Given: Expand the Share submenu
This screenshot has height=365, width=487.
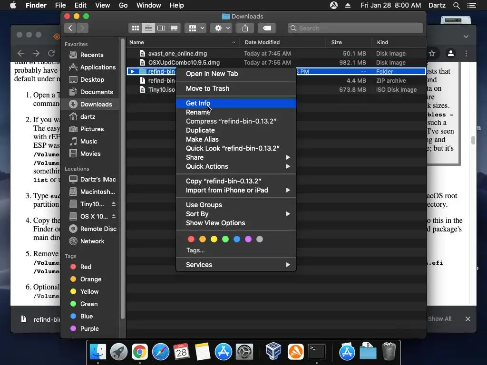Looking at the screenshot, I should pos(236,157).
